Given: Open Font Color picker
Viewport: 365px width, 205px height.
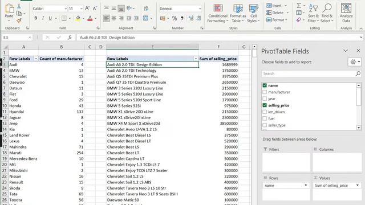Looking at the screenshot, I should pos(90,18).
